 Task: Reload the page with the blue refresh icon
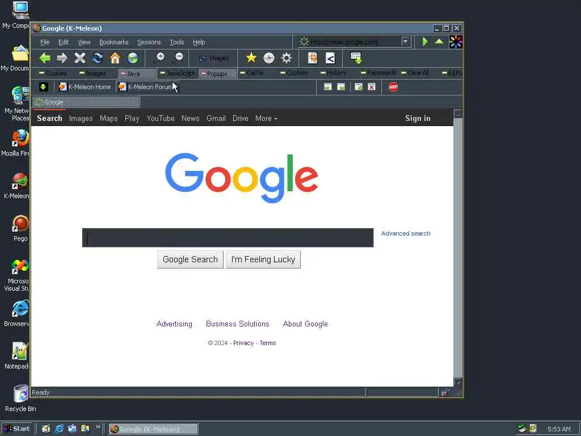pos(98,58)
